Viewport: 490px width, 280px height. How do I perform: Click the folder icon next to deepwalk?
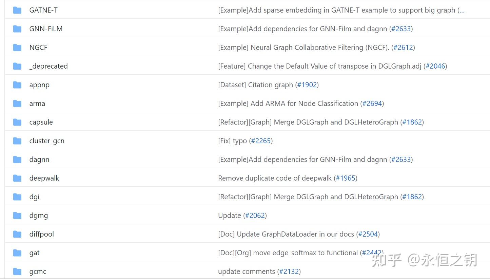click(17, 178)
